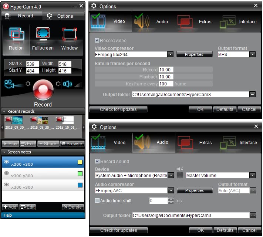This screenshot has width=263, height=237.
Task: Click Extras red icon in lower Options window
Action: (185, 143)
